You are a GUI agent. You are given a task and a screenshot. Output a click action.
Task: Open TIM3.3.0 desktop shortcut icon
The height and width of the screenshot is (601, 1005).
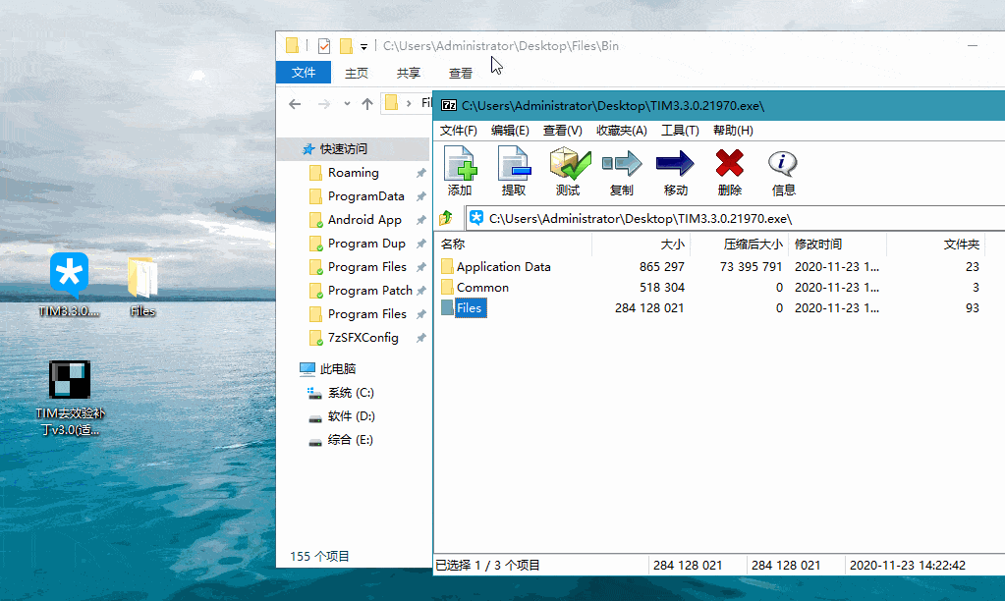(69, 274)
